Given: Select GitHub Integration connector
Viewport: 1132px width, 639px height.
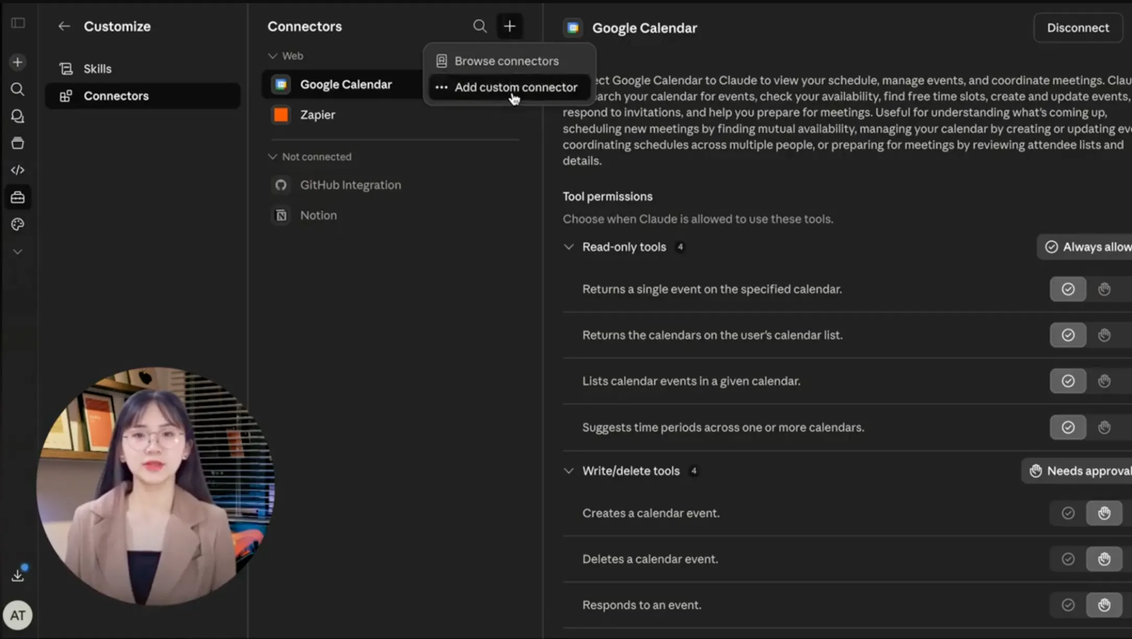Looking at the screenshot, I should pos(394,185).
